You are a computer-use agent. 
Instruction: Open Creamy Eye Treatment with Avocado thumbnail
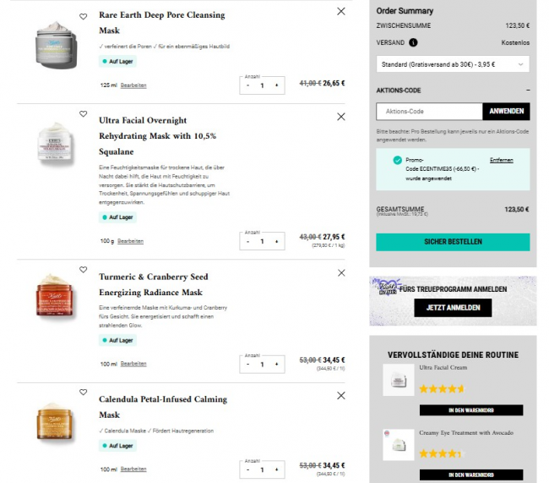pyautogui.click(x=399, y=445)
